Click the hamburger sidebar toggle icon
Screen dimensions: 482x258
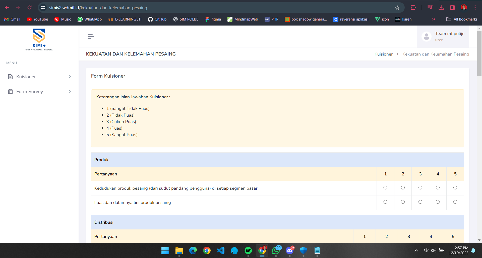click(x=91, y=37)
